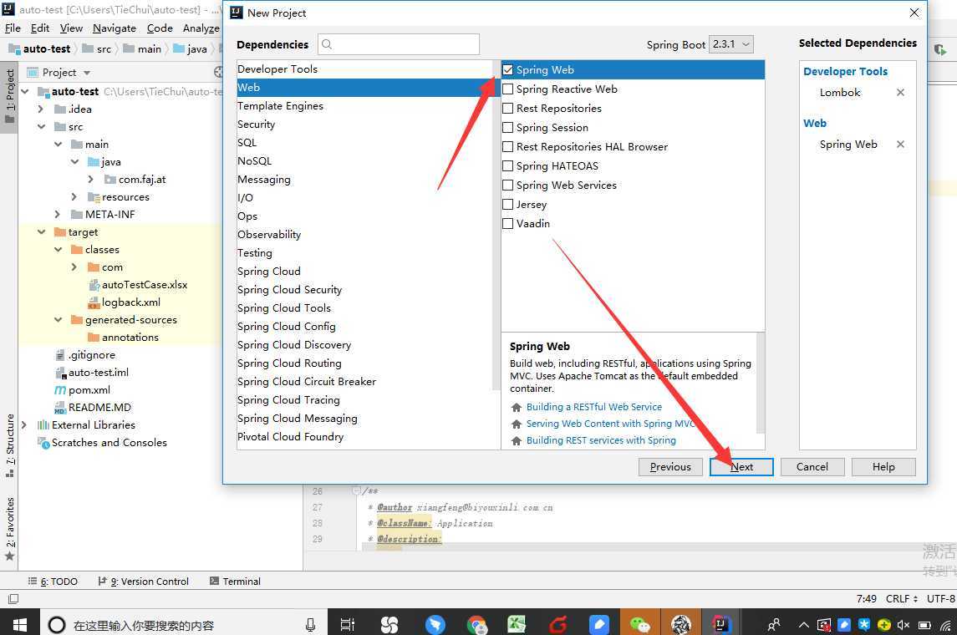Select logback.xml file
Viewport: 957px width, 635px height.
pos(125,302)
